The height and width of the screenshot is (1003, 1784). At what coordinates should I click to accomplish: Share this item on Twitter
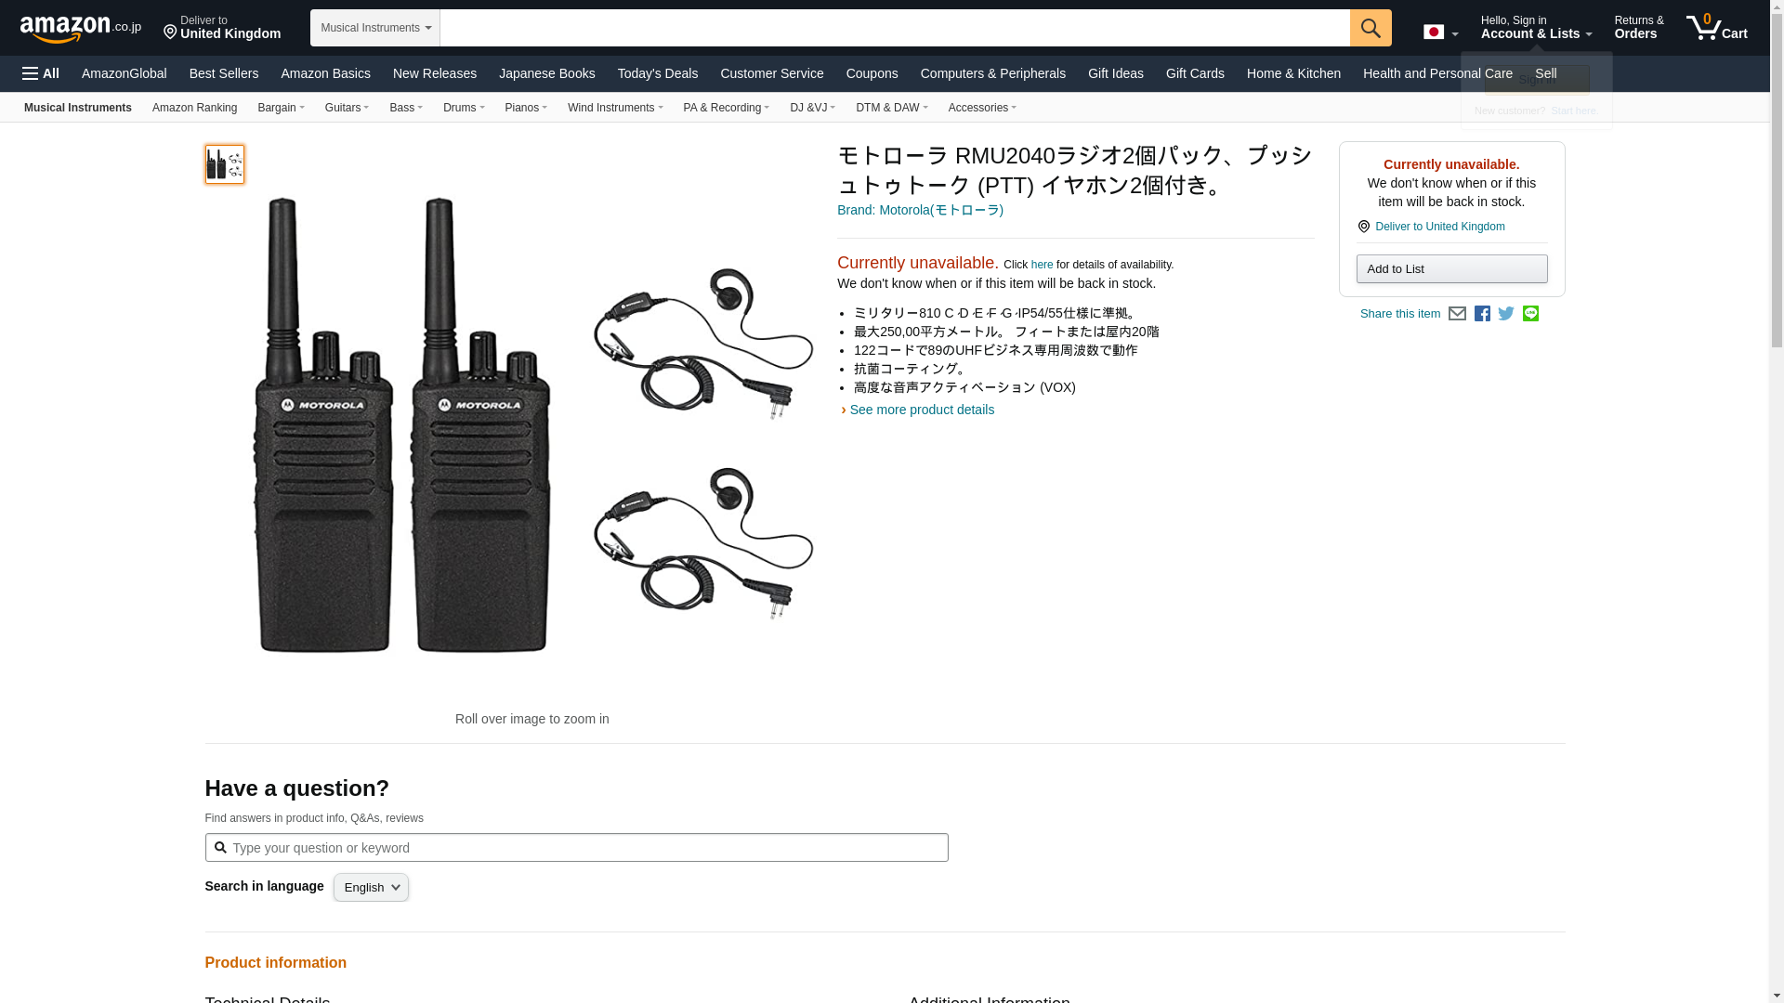pyautogui.click(x=1506, y=314)
